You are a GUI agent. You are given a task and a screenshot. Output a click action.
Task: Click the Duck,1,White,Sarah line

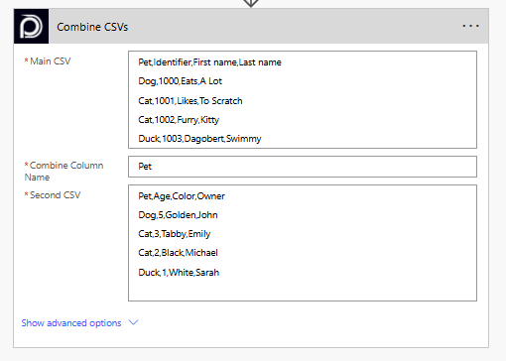pyautogui.click(x=179, y=273)
